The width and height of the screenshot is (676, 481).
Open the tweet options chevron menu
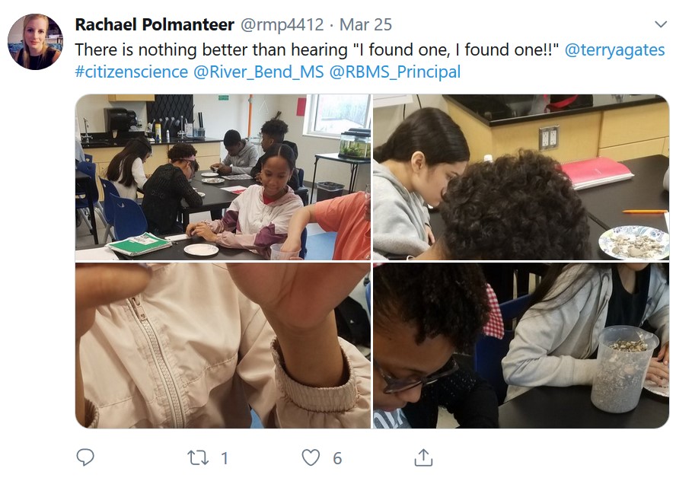pos(661,24)
